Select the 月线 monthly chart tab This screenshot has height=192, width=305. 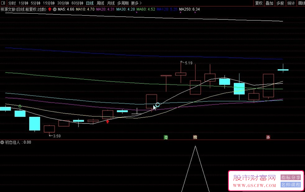pos(111,3)
